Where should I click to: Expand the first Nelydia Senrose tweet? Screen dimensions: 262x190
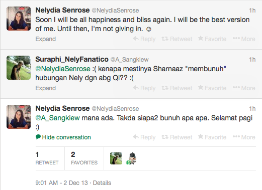pos(46,39)
